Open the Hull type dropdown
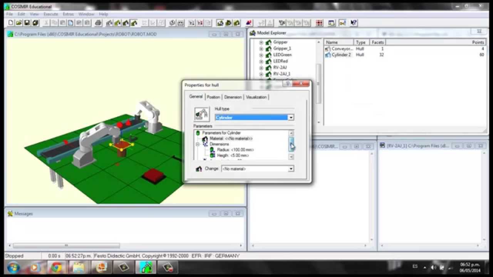The image size is (493, 277). (x=291, y=117)
